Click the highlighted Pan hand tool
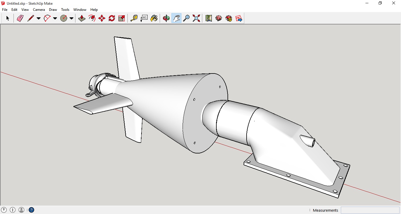 176,19
